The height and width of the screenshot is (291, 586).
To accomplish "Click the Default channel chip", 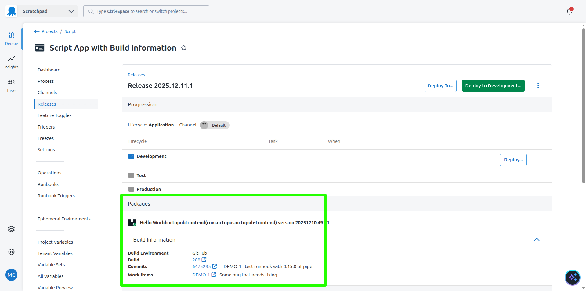I will (215, 125).
